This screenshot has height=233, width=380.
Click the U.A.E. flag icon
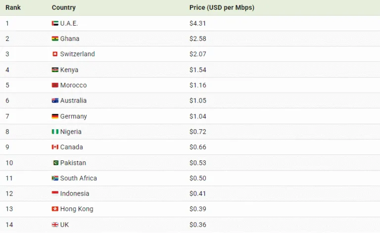[55, 23]
